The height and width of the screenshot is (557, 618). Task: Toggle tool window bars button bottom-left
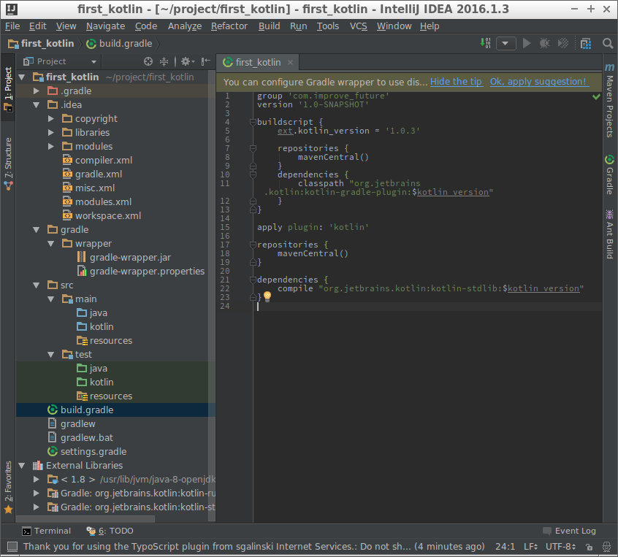(12, 546)
